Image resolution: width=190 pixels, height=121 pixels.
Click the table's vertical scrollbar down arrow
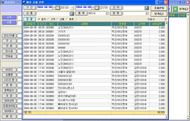tap(166, 117)
